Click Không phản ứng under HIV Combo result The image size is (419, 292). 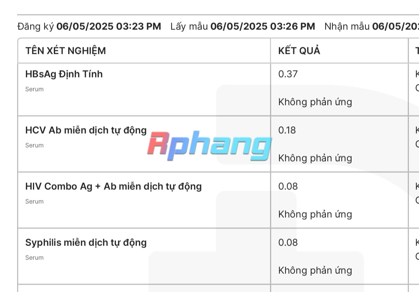315,215
